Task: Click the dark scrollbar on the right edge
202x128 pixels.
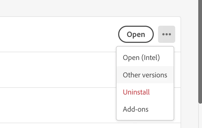Action: coord(200,51)
